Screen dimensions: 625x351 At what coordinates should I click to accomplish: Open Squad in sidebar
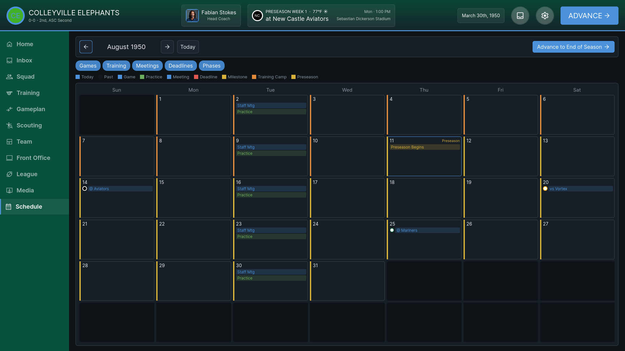coord(35,77)
